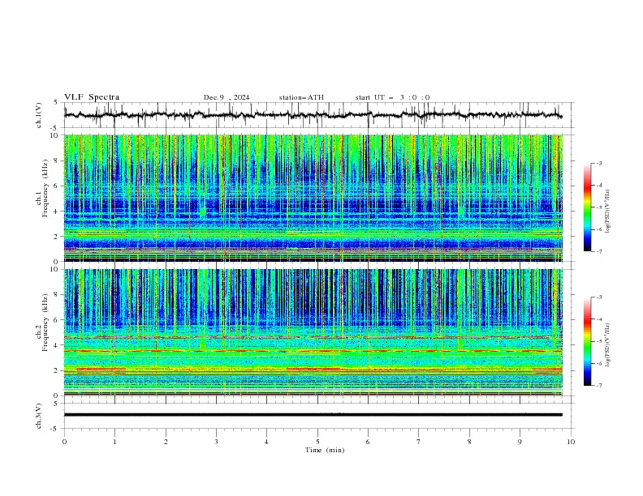Click "-7" label on ch.2 color bar
This screenshot has height=496, width=643.
[599, 386]
